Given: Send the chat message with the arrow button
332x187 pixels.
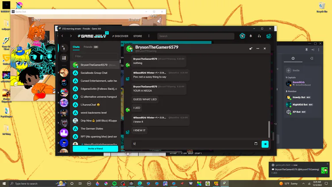Looking at the screenshot, I should click(265, 144).
